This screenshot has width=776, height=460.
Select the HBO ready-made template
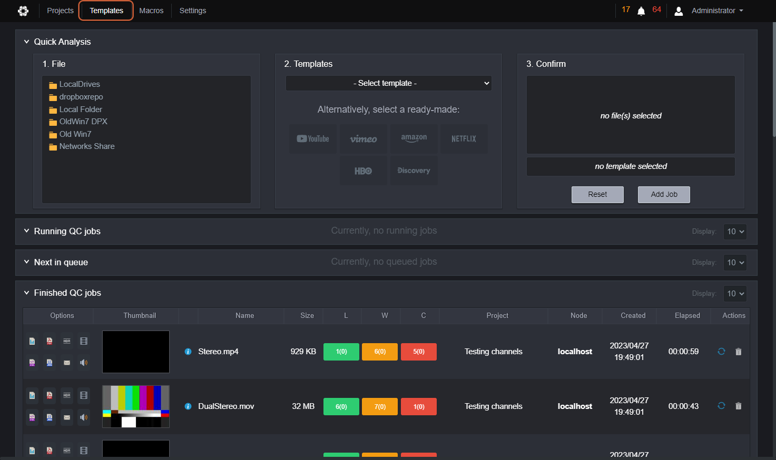[x=364, y=171]
